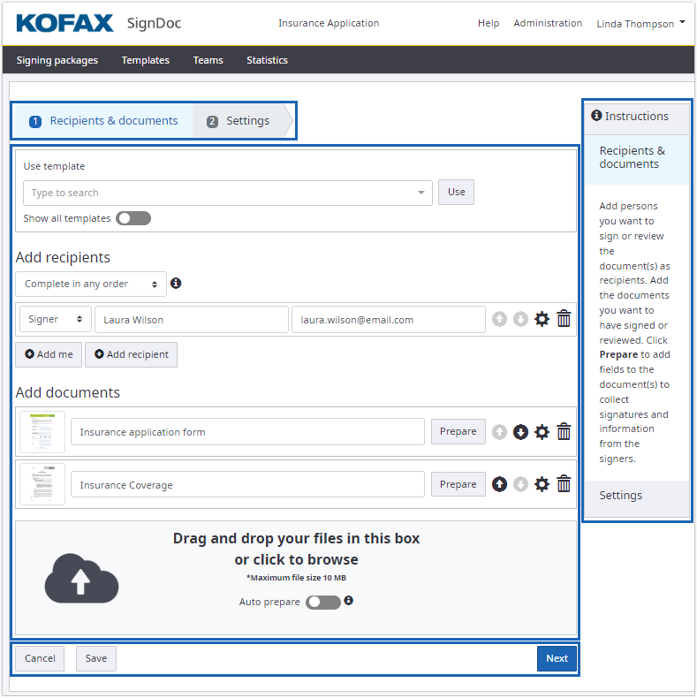Click the Insurance application form thumbnail
Viewport: 697px width, 698px height.
(42, 432)
